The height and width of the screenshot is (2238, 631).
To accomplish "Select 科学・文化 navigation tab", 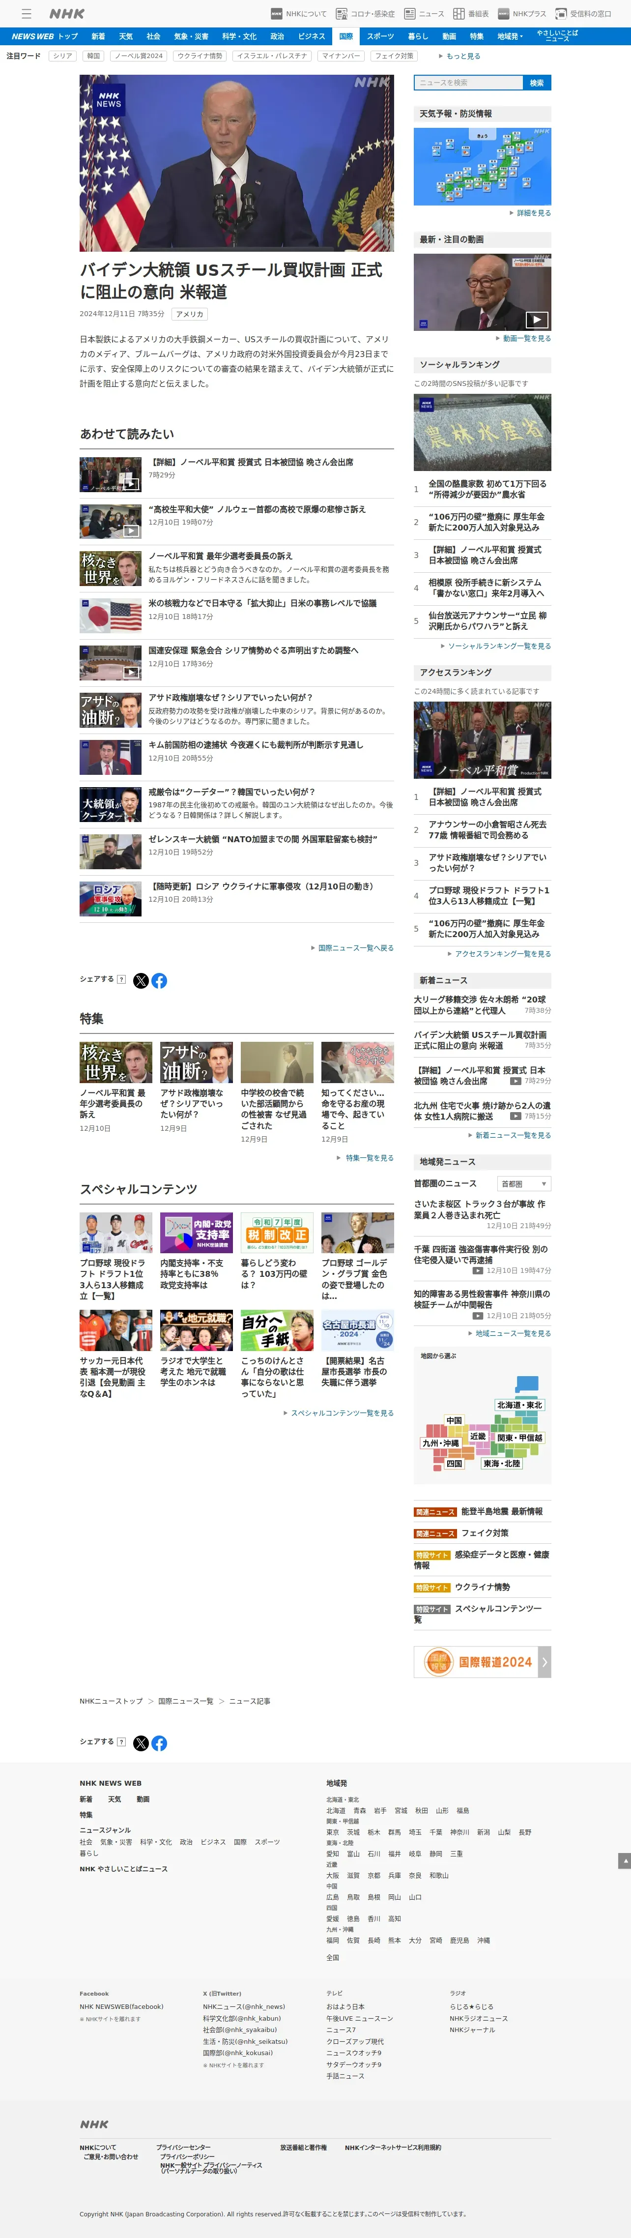I will coord(239,36).
